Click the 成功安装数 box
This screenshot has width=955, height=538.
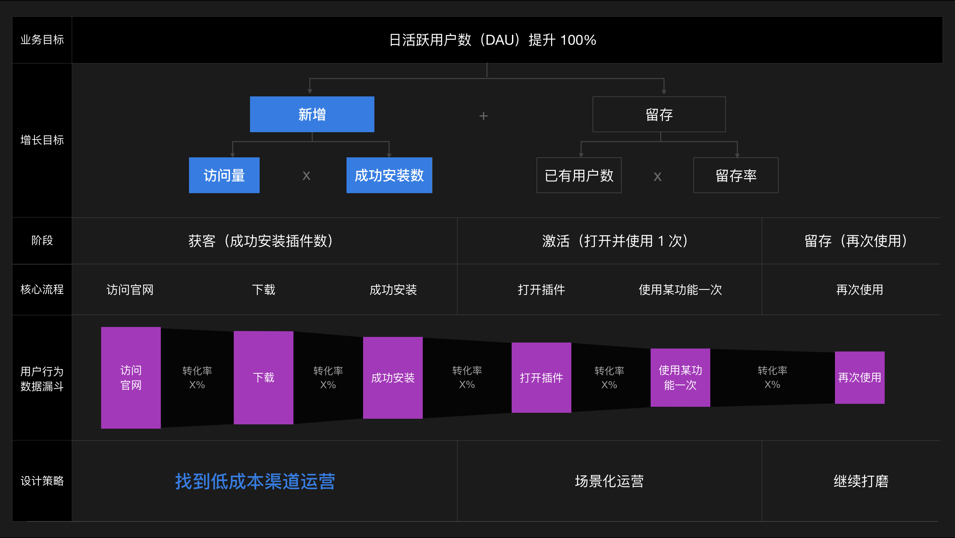point(389,175)
